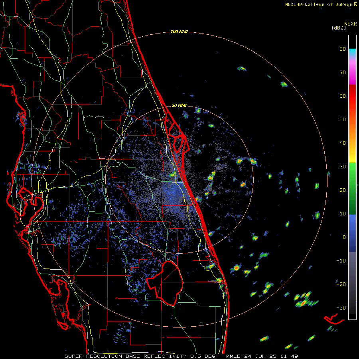Select the "50" dBZ scale value
This screenshot has width=359, height=359.
[x=343, y=120]
